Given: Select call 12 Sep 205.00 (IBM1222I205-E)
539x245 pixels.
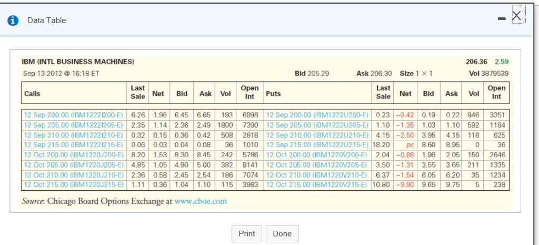Looking at the screenshot, I should pyautogui.click(x=74, y=125).
